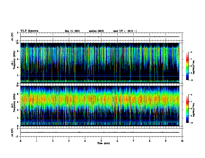Click time axis tick label "1"
The width and height of the screenshot is (205, 158).
click(36, 141)
